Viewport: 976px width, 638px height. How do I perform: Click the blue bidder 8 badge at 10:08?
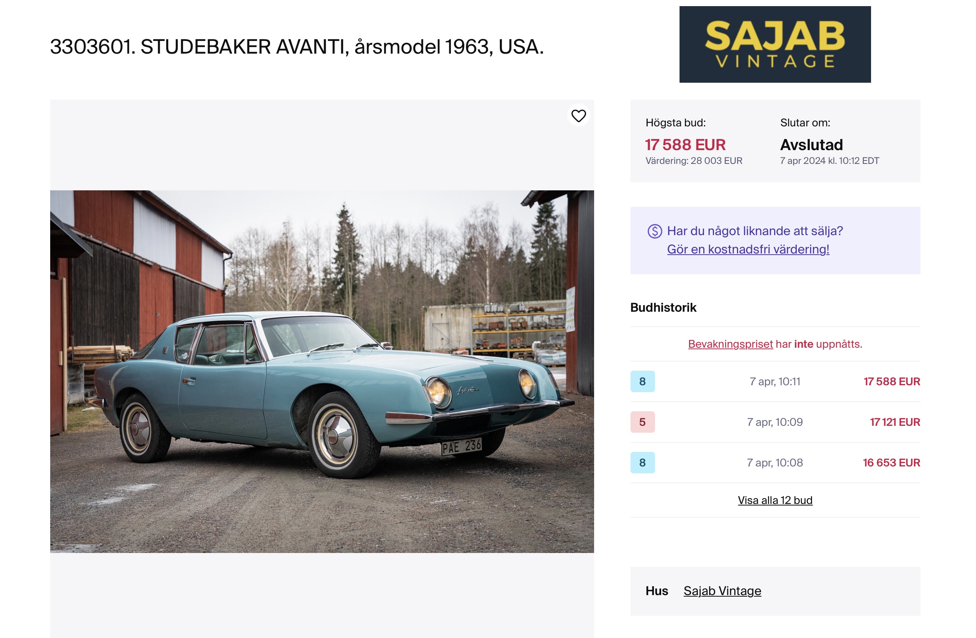pyautogui.click(x=642, y=463)
